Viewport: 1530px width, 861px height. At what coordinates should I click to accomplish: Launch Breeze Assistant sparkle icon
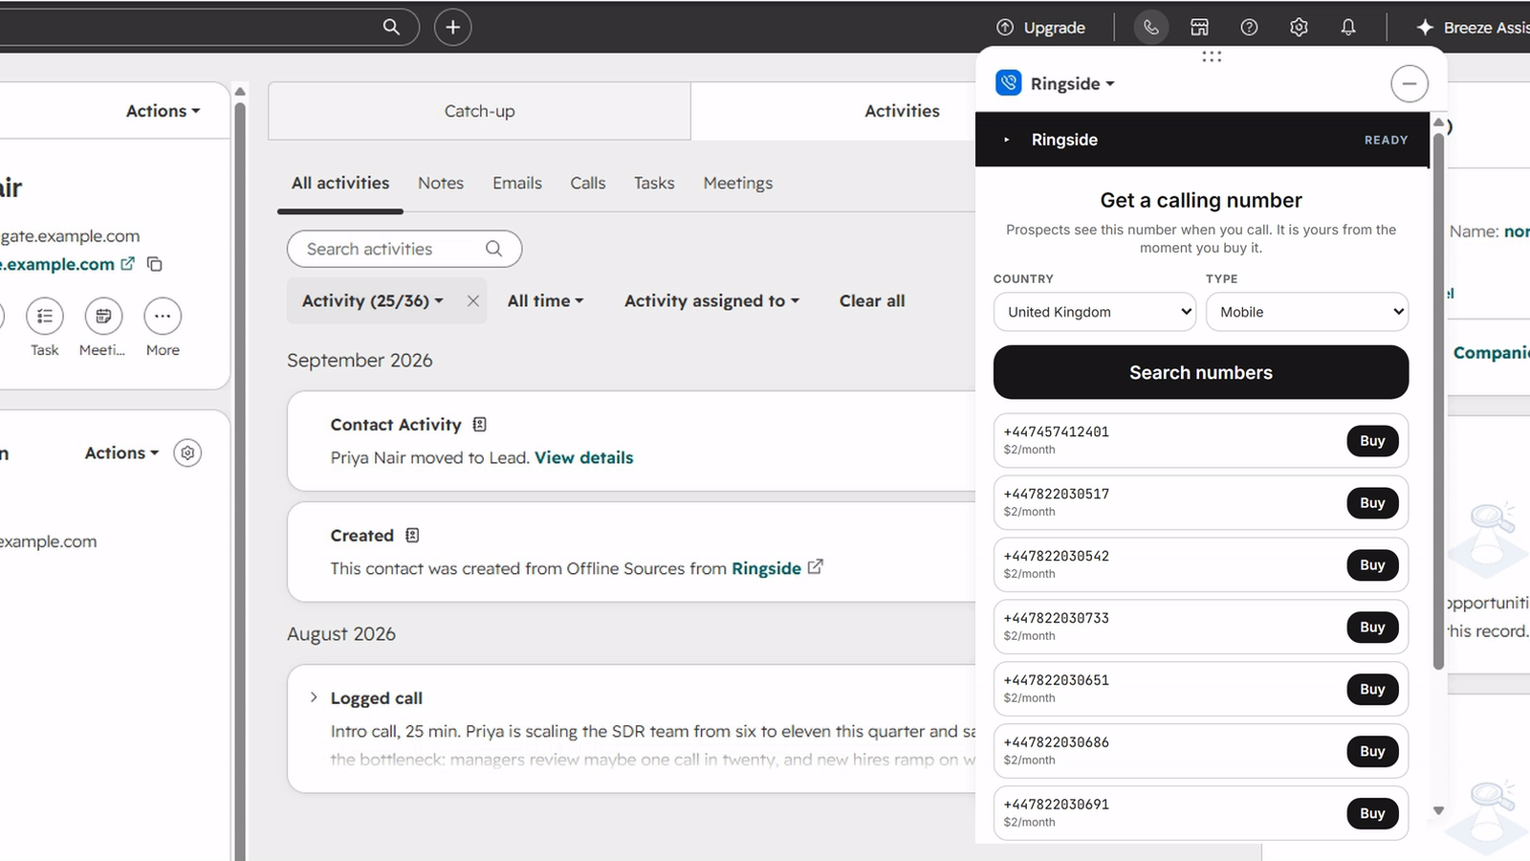(x=1425, y=27)
